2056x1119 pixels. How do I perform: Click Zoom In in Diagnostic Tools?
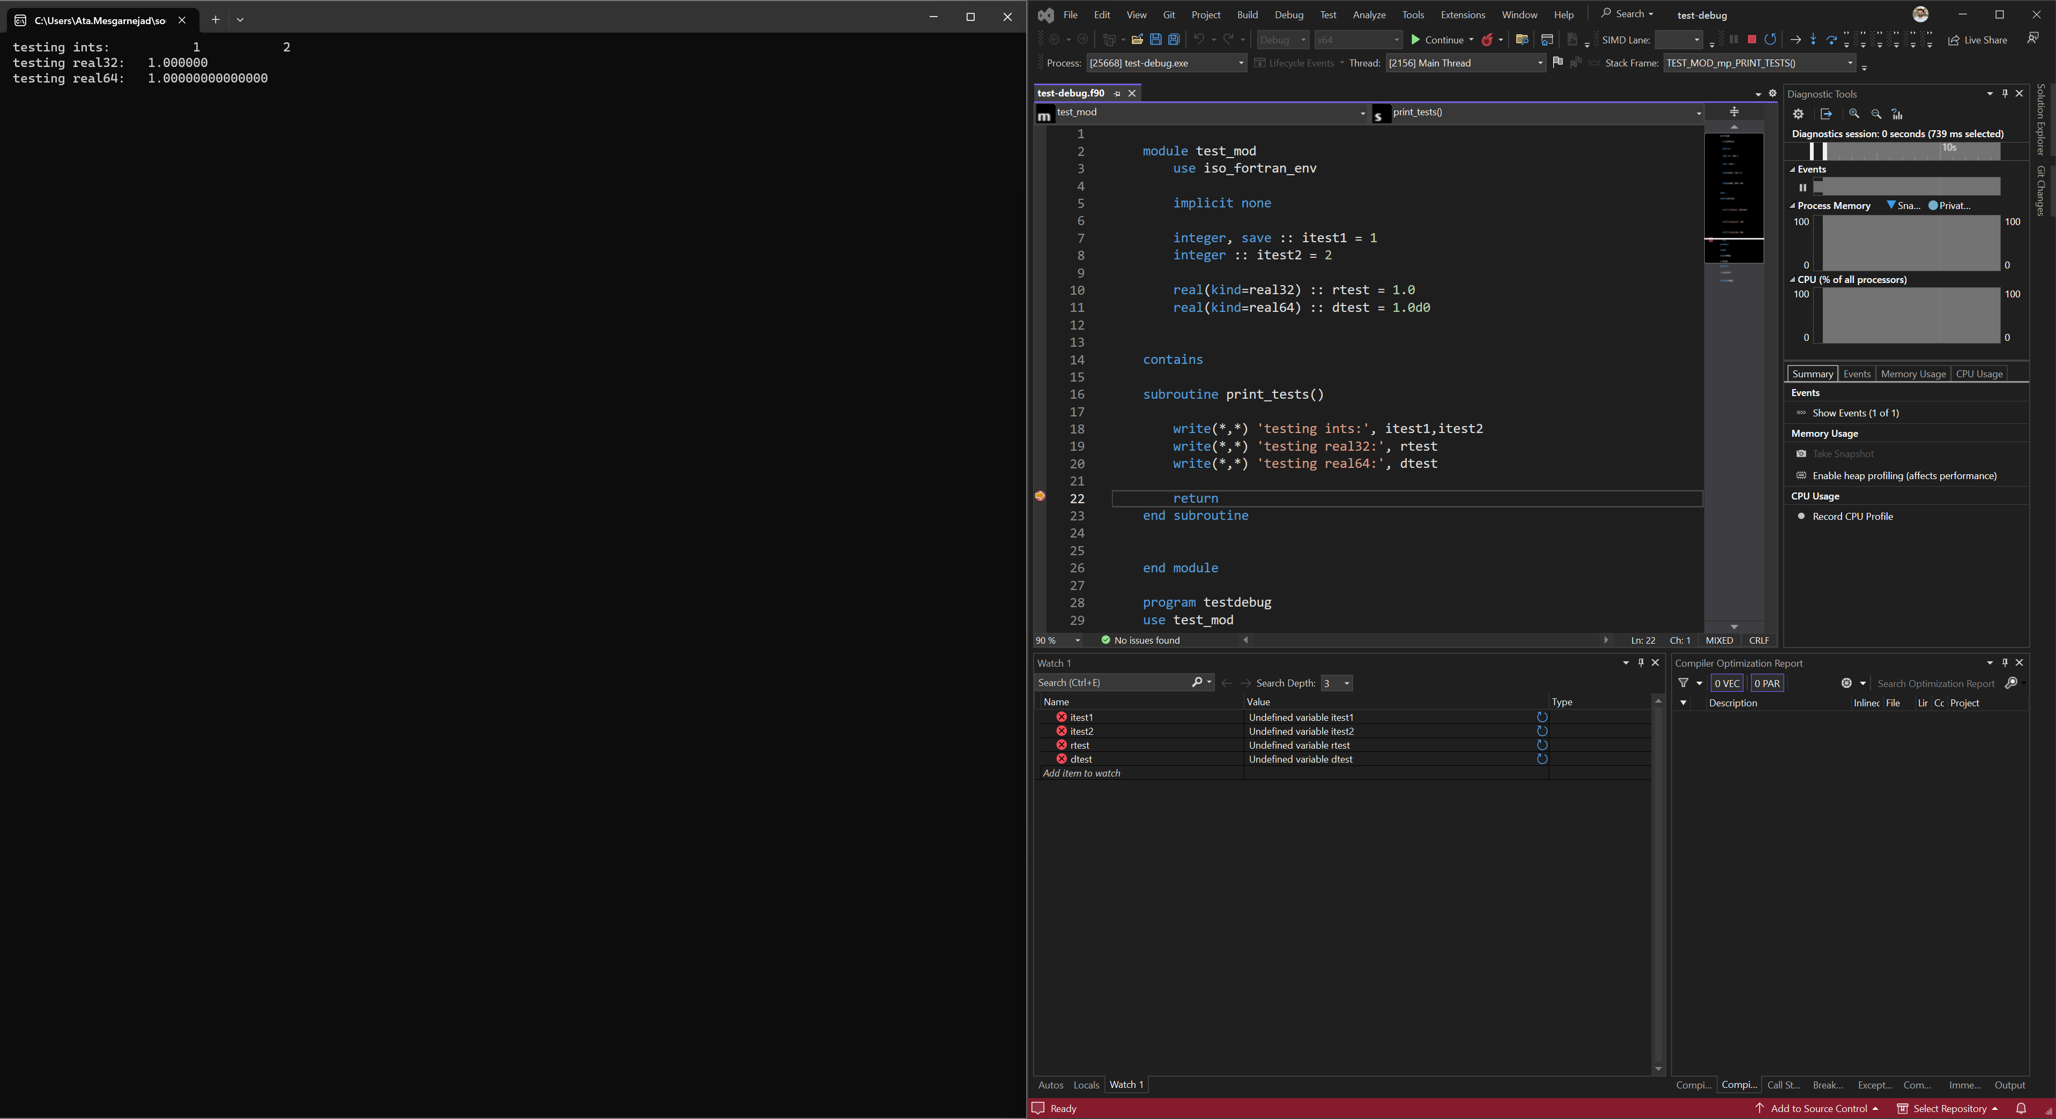pos(1854,114)
